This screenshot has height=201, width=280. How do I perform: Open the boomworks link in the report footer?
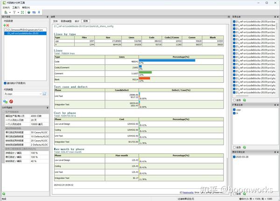[188, 193]
